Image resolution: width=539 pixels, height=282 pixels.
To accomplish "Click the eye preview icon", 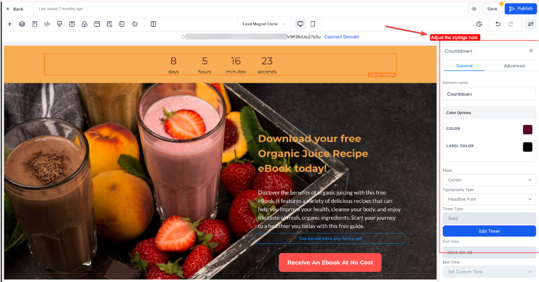I will pos(474,9).
